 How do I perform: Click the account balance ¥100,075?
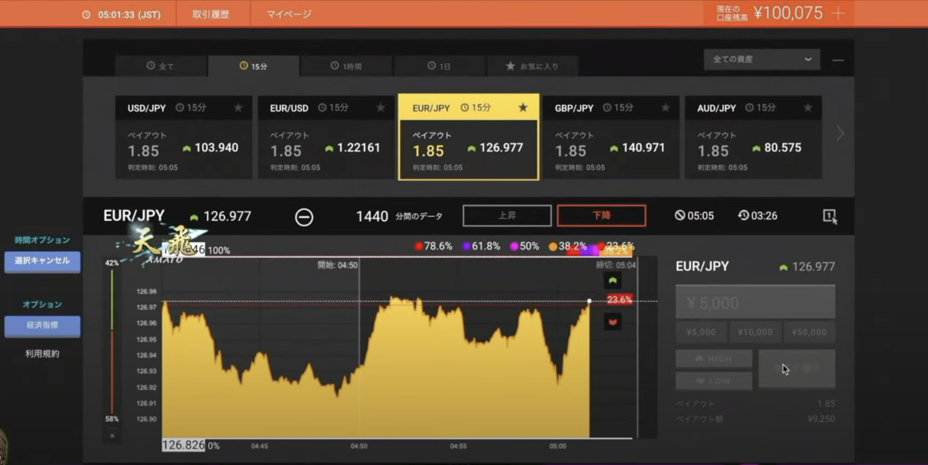[x=788, y=13]
